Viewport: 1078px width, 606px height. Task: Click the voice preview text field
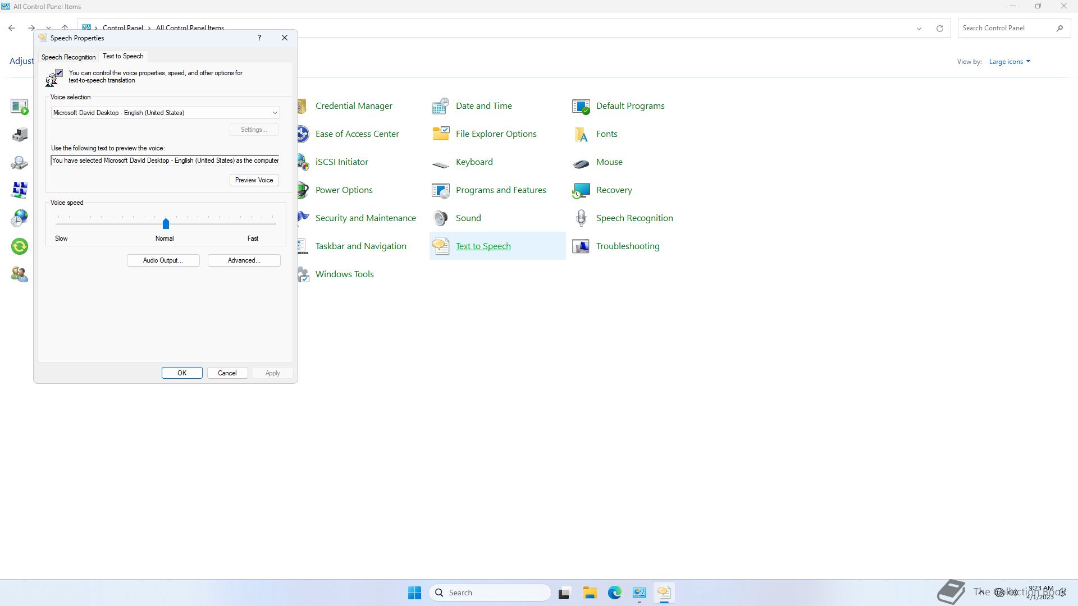coord(165,160)
